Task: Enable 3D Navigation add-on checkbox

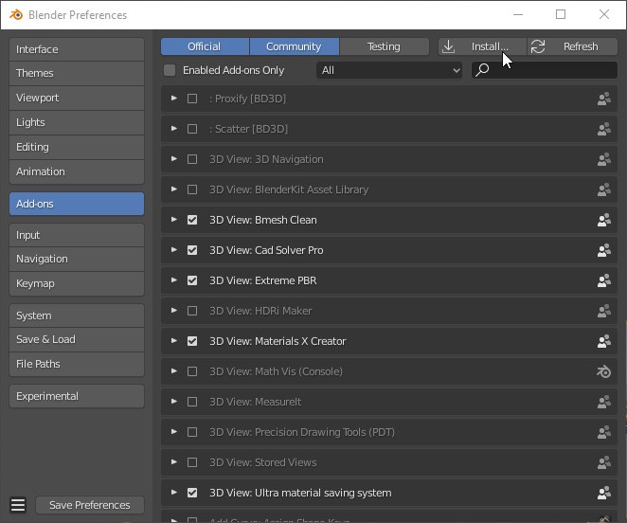Action: pos(192,159)
